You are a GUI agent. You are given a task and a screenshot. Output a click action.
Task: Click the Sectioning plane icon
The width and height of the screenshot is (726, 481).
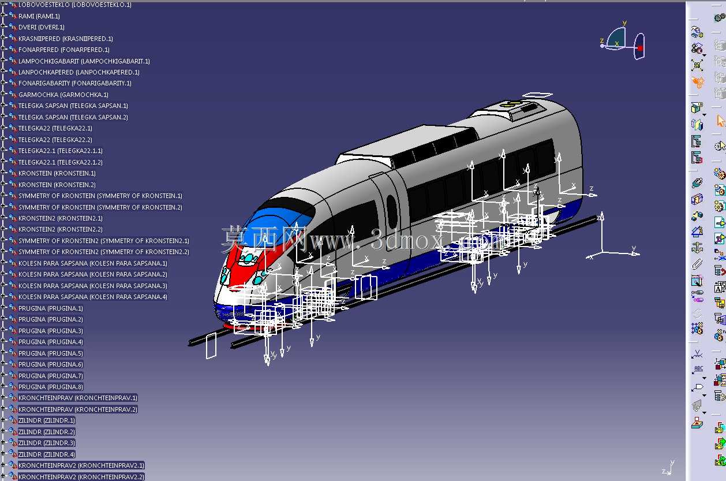tap(697, 124)
